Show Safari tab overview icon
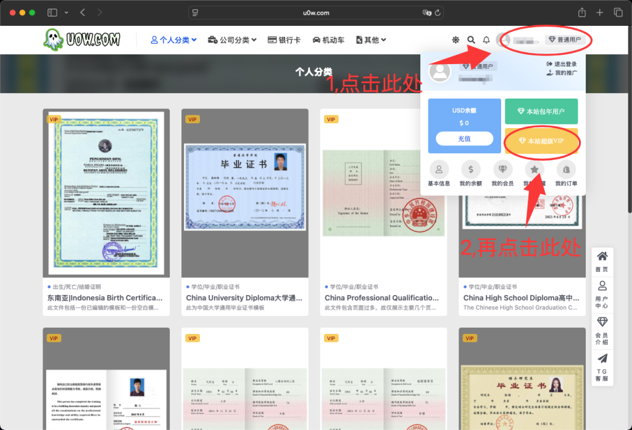This screenshot has height=430, width=632. 618,12
